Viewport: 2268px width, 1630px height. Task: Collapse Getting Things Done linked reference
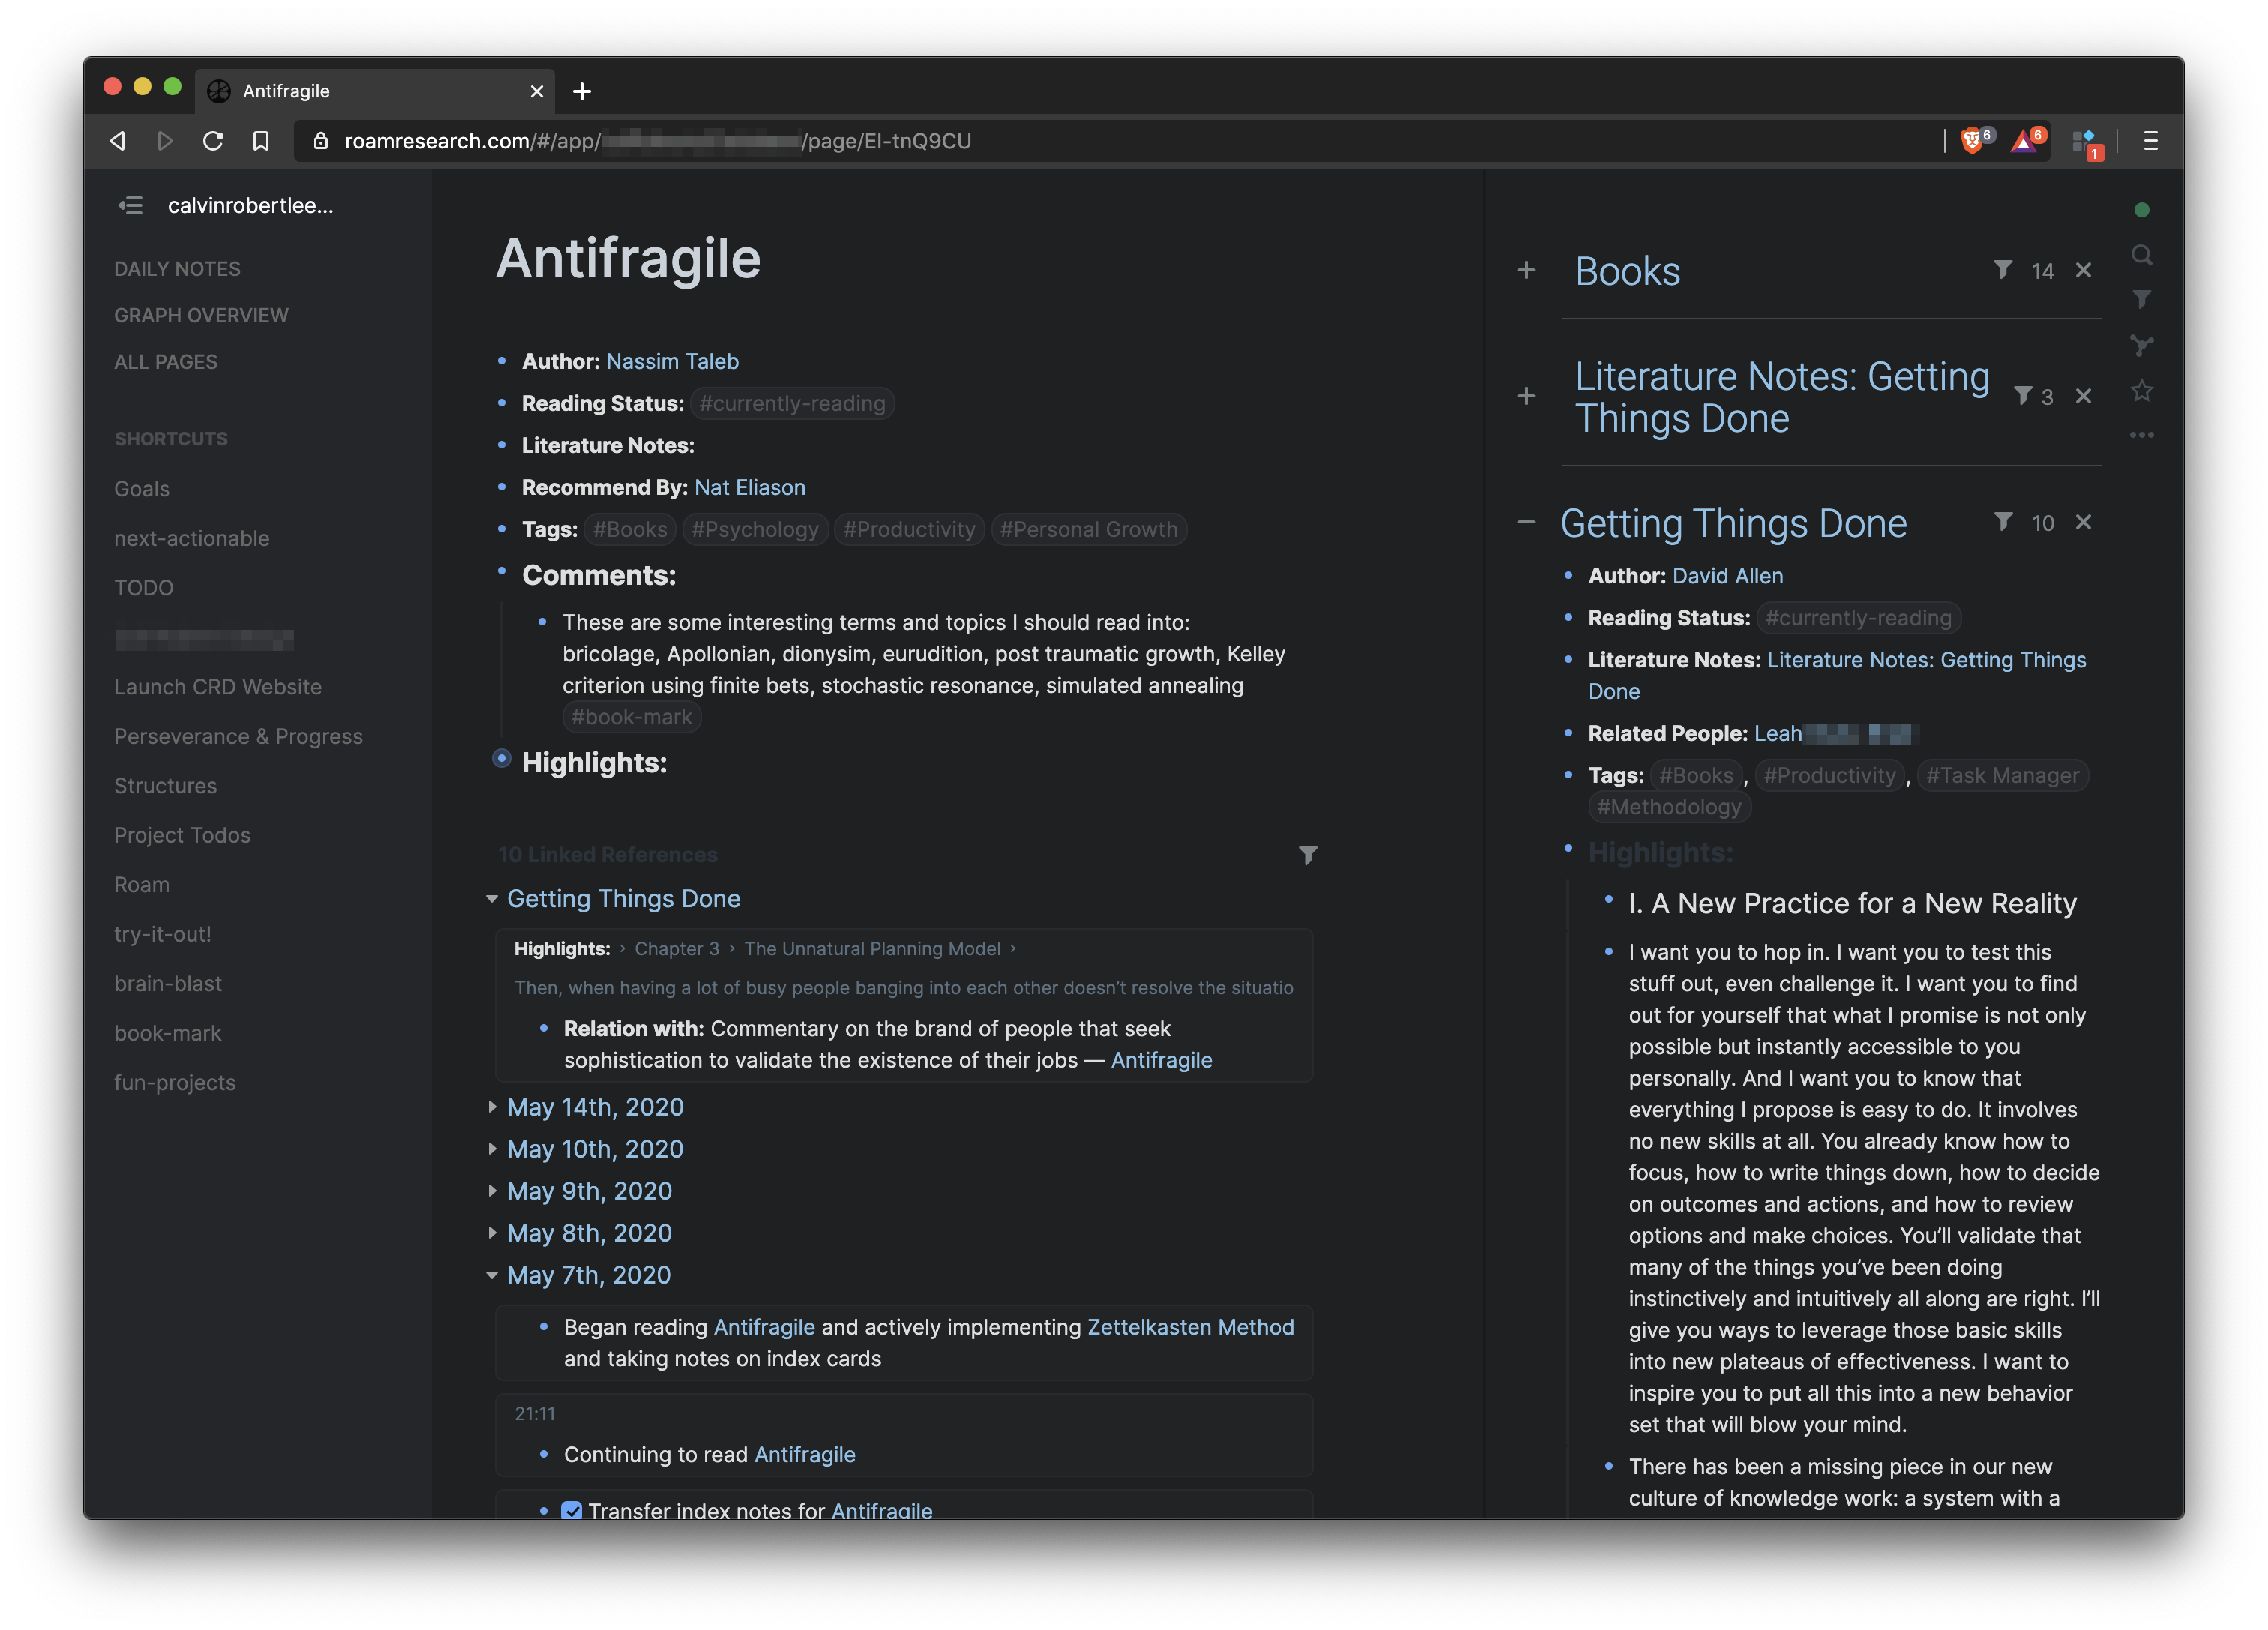pos(492,899)
